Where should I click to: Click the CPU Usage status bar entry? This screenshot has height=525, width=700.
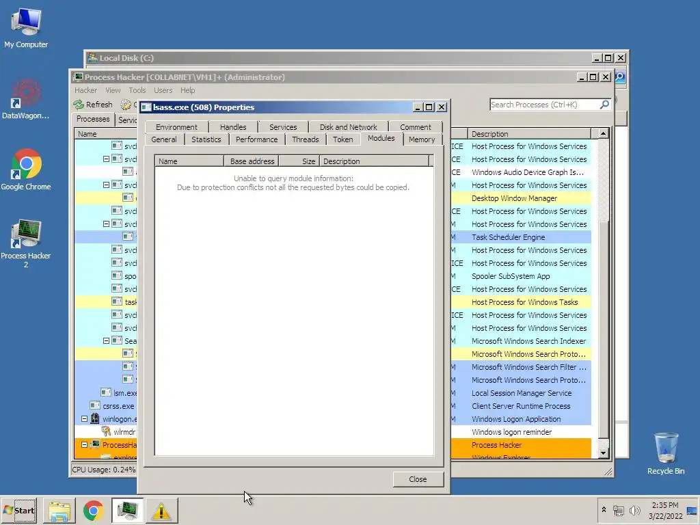(104, 470)
